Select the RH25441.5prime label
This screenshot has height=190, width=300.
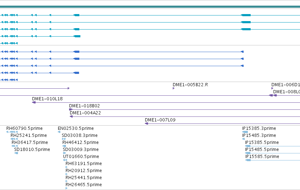(x=84, y=178)
